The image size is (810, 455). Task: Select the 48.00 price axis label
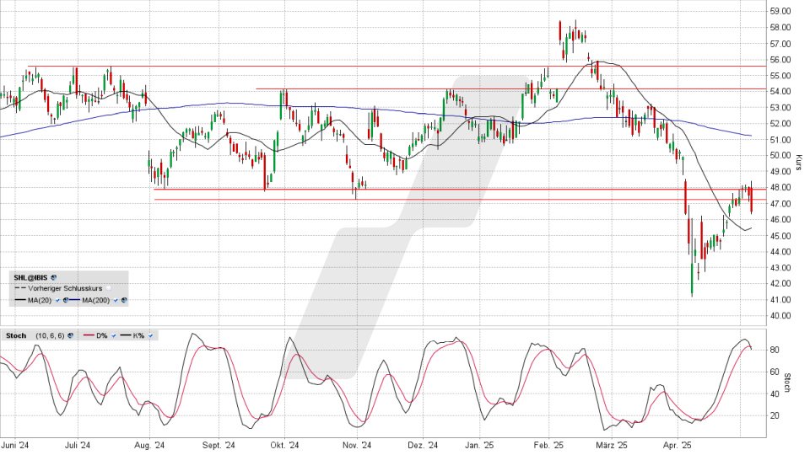pyautogui.click(x=780, y=187)
